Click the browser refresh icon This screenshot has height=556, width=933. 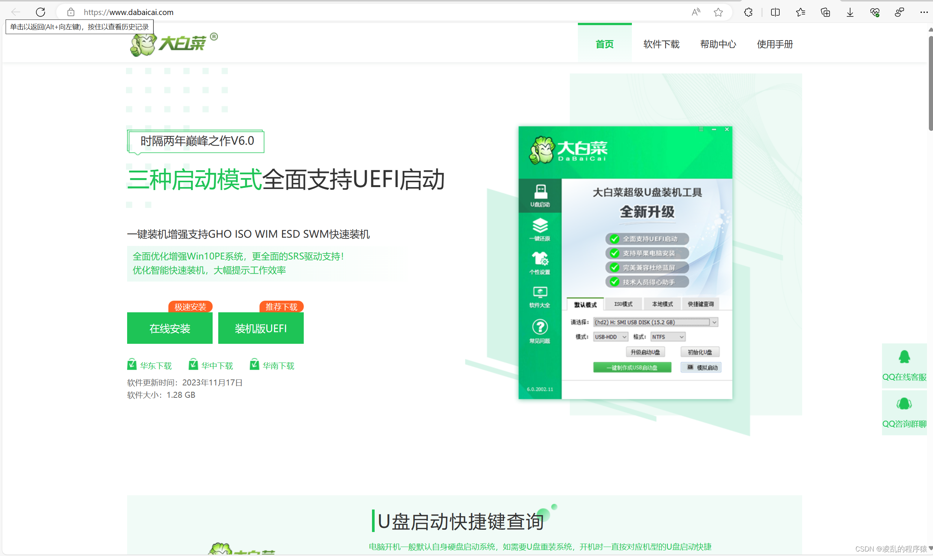click(x=40, y=12)
